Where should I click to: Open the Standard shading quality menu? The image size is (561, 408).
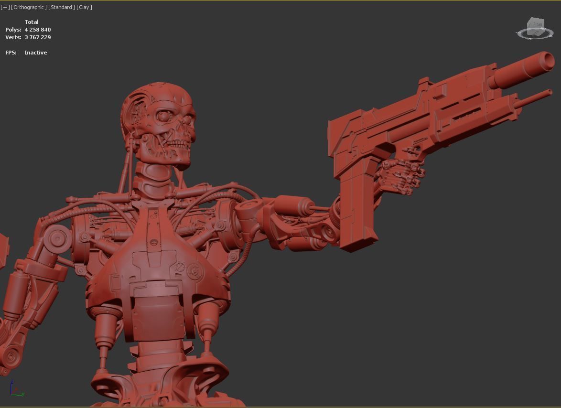[x=62, y=7]
